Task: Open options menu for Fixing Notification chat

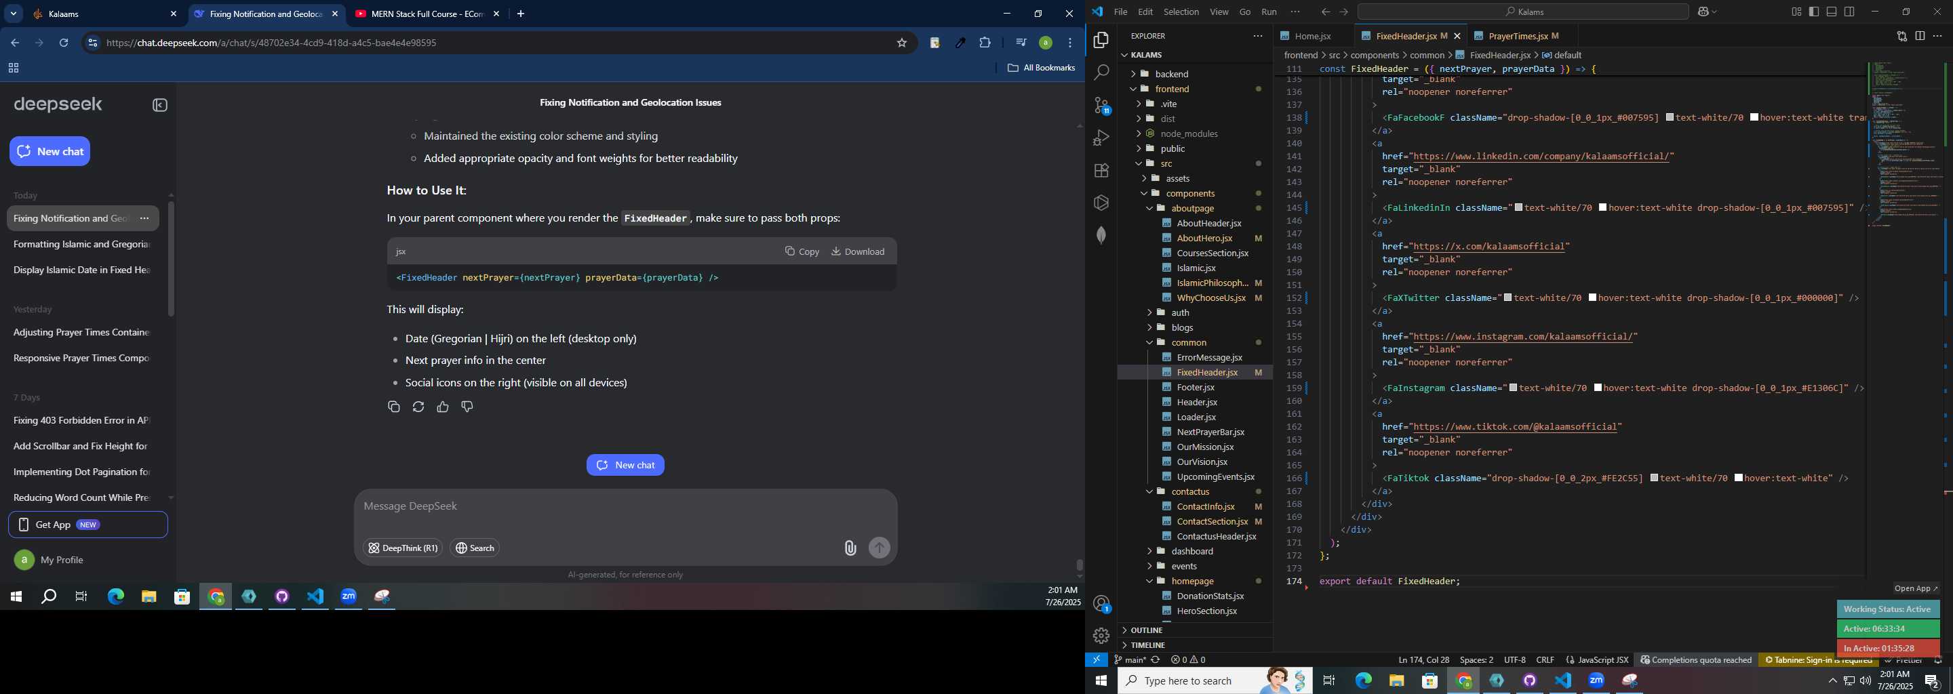Action: pyautogui.click(x=144, y=218)
